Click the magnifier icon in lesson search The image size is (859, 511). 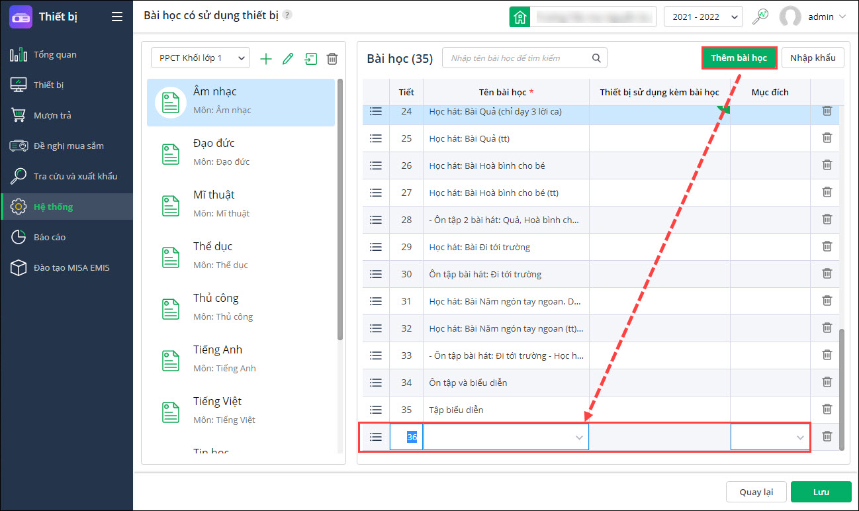pos(596,58)
